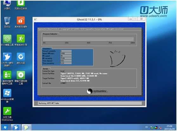Switch to the Ghost32 taskbar item

[26, 128]
